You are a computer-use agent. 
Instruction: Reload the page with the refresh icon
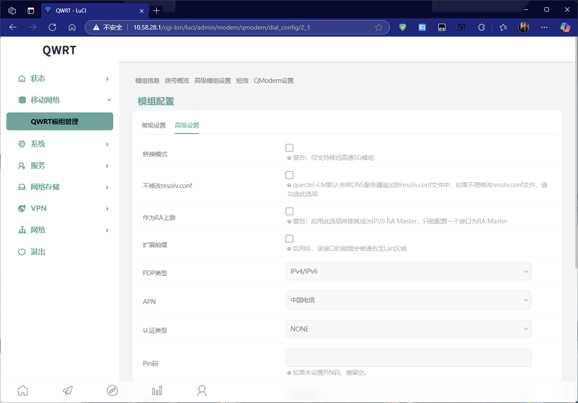52,27
